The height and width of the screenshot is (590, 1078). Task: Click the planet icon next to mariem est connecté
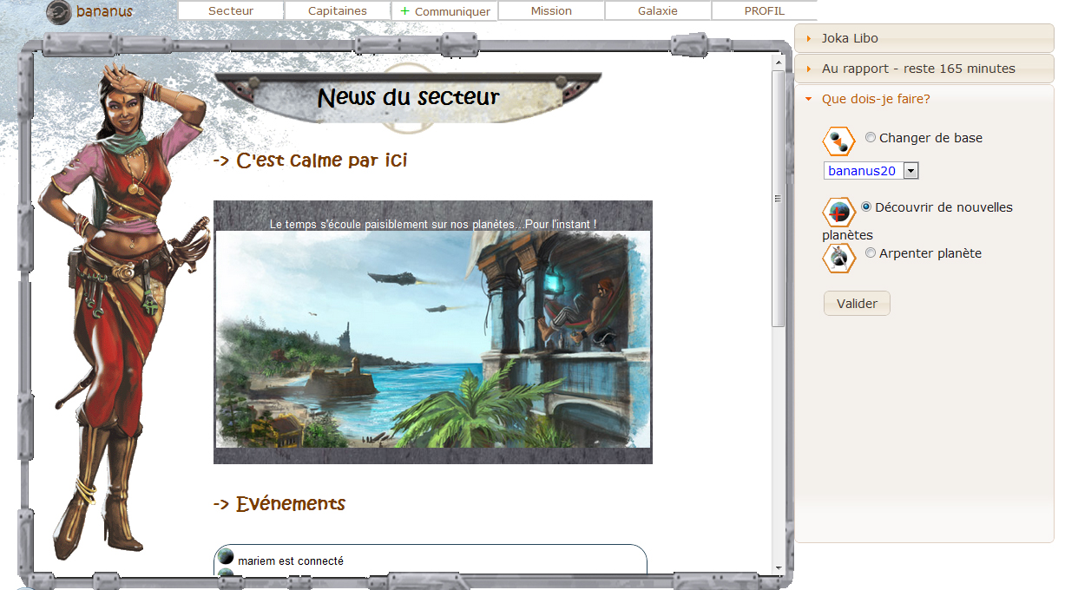click(226, 558)
